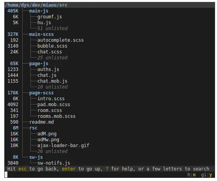Open the page-js directory

pyautogui.click(x=39, y=64)
